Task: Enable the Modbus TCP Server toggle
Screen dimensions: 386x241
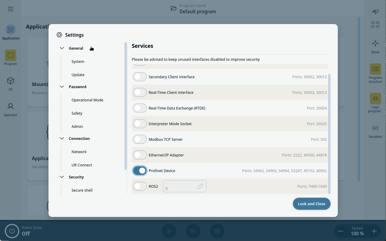Action: [140, 139]
